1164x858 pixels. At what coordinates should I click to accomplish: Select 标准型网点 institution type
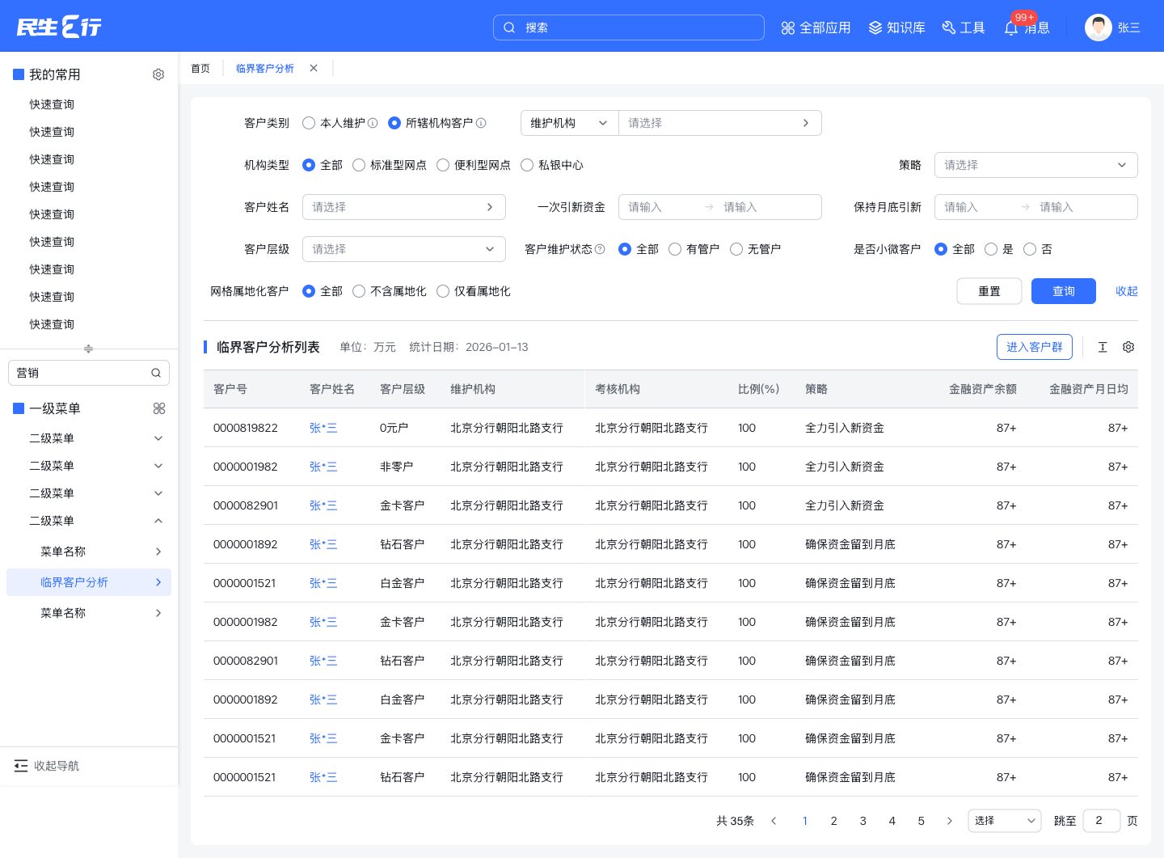point(359,165)
